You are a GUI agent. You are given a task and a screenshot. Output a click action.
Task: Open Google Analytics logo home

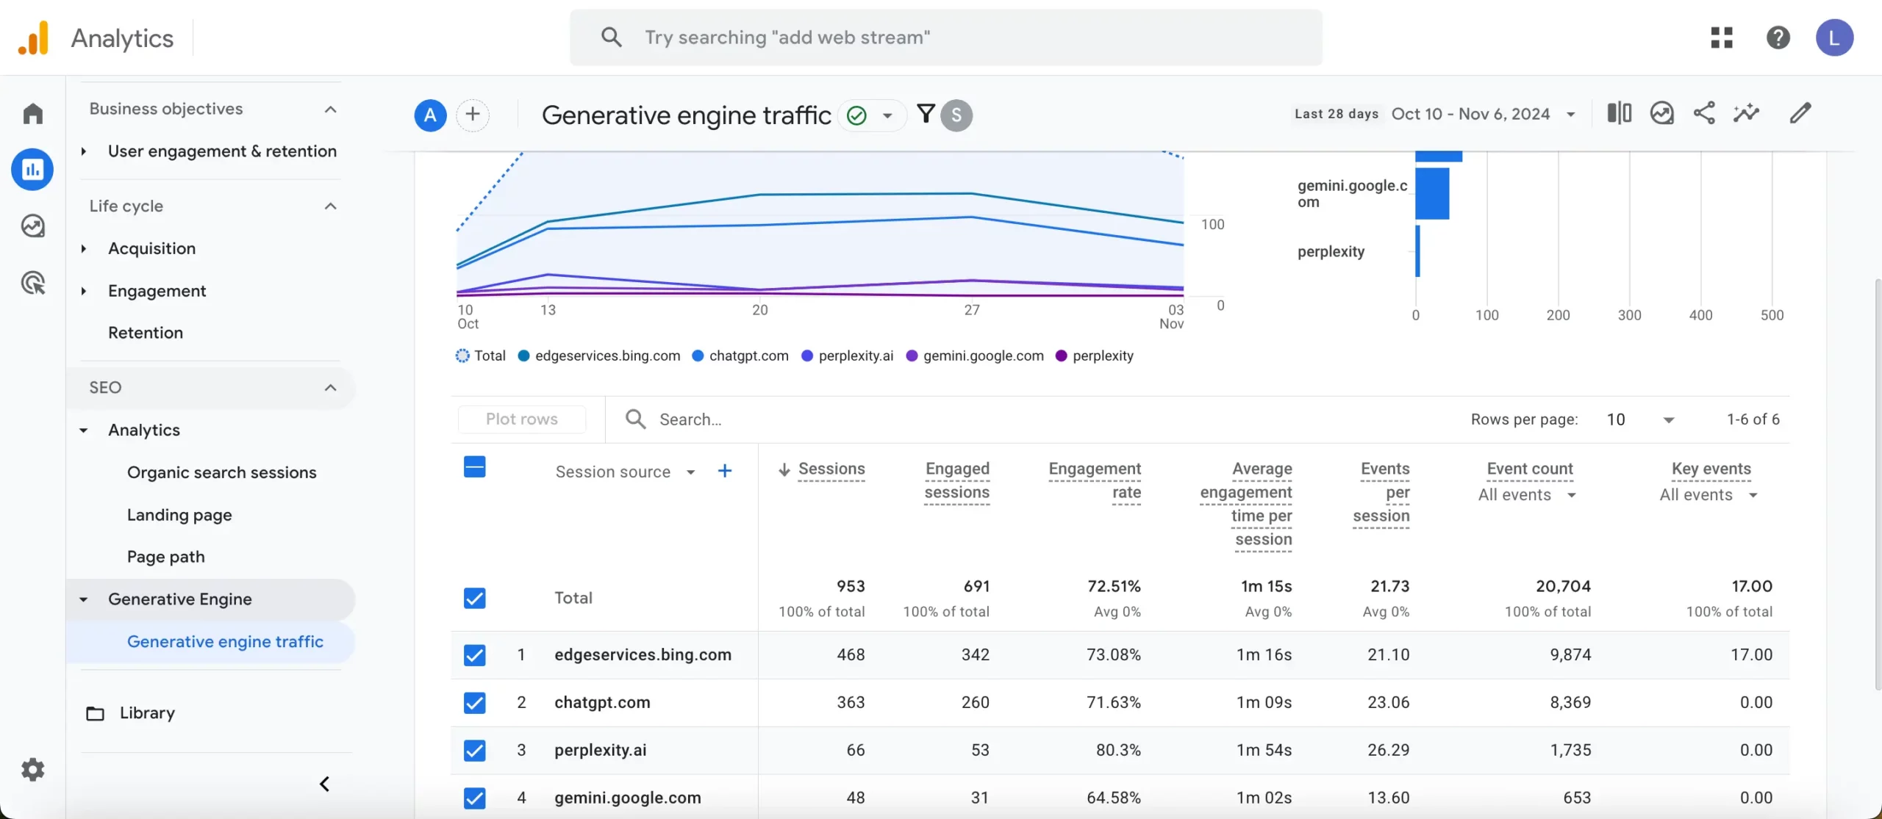[33, 37]
